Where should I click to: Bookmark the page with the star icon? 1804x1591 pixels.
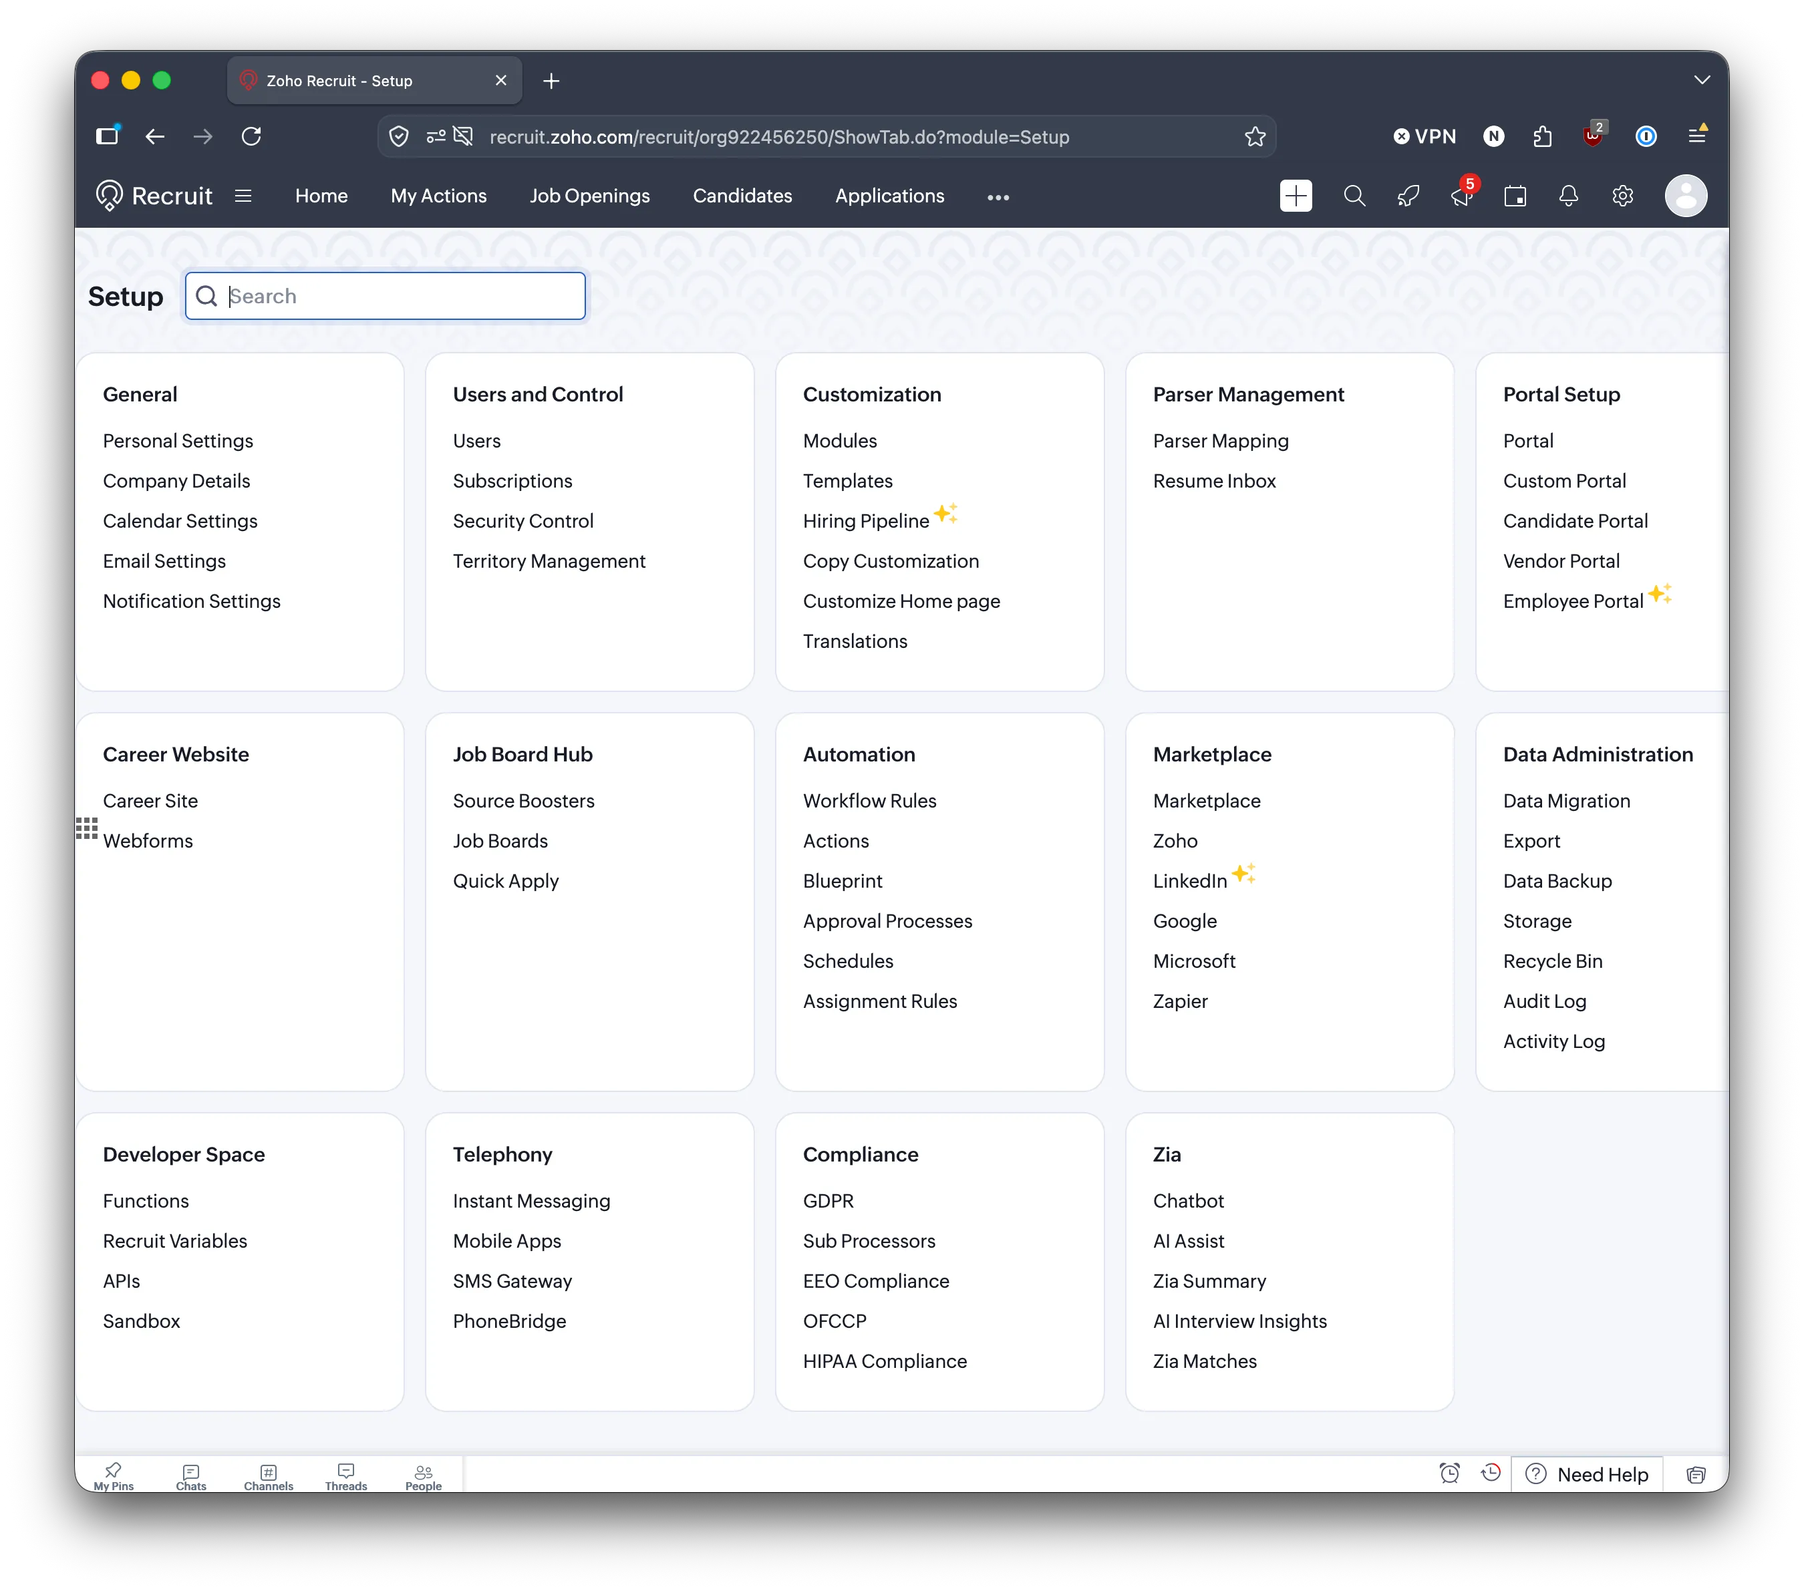pos(1254,137)
